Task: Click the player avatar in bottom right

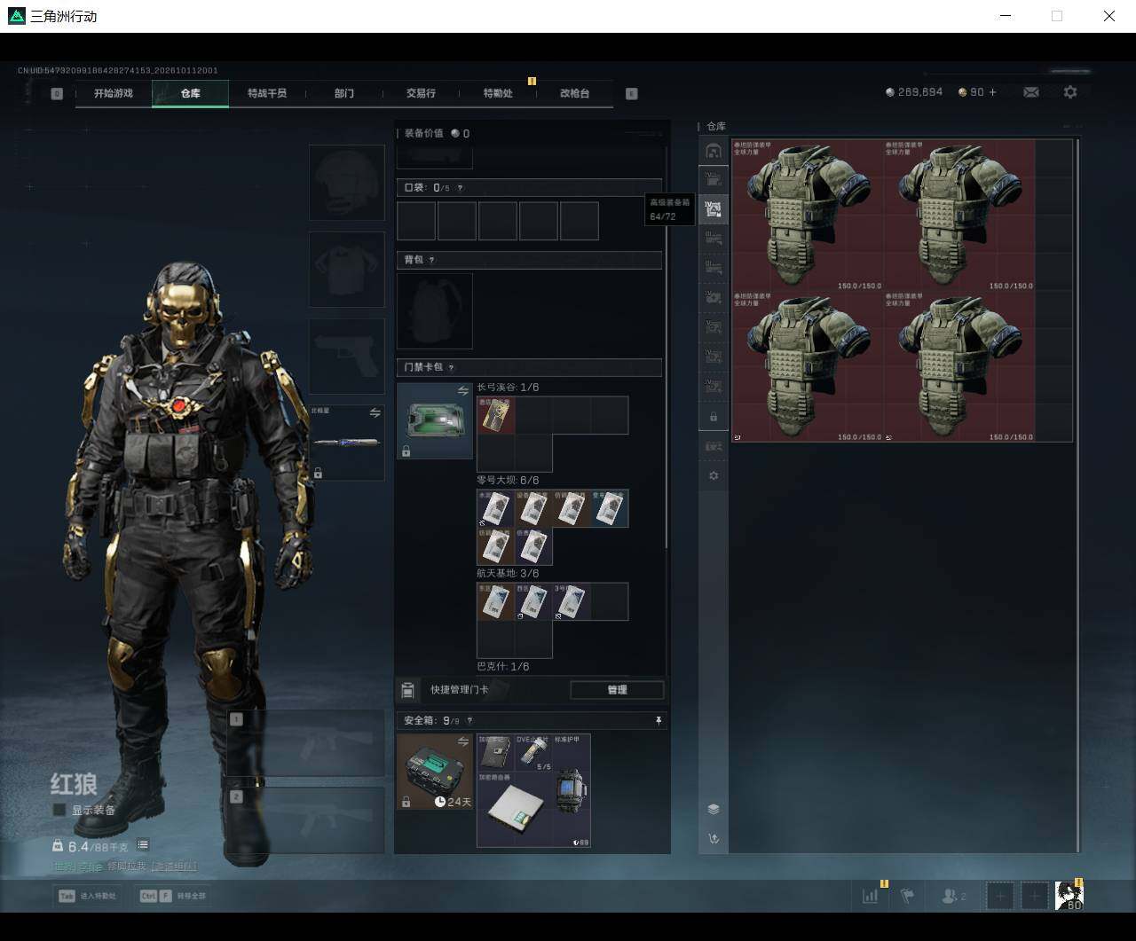Action: pyautogui.click(x=1069, y=896)
